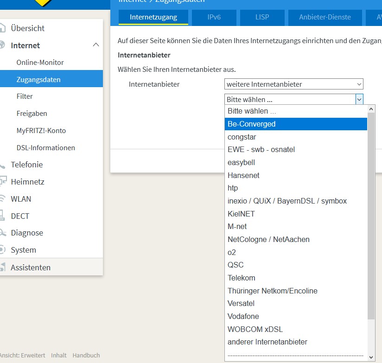Click the Assistenten wizard icon

(x=3, y=267)
